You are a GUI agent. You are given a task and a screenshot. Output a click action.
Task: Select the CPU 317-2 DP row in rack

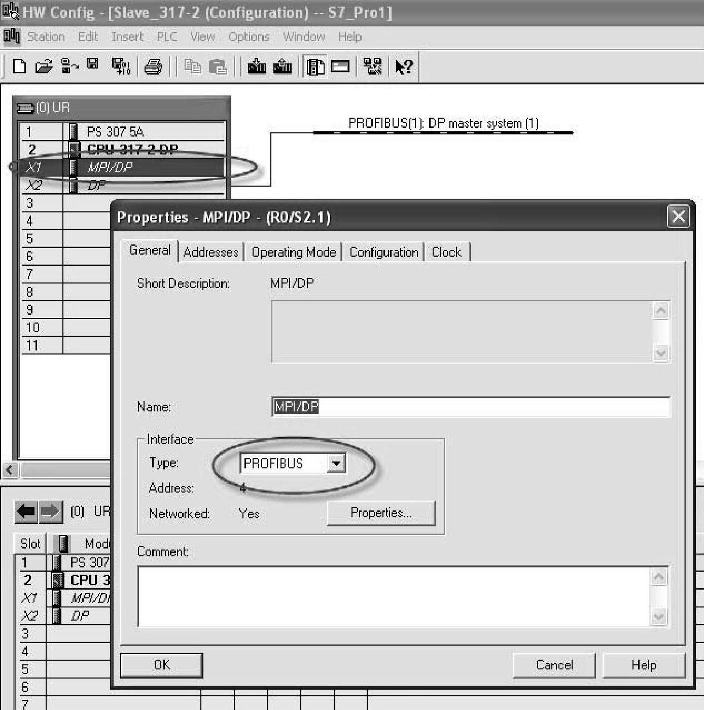tap(122, 149)
